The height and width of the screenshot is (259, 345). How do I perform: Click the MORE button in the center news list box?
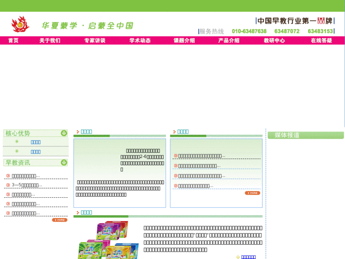(252, 193)
